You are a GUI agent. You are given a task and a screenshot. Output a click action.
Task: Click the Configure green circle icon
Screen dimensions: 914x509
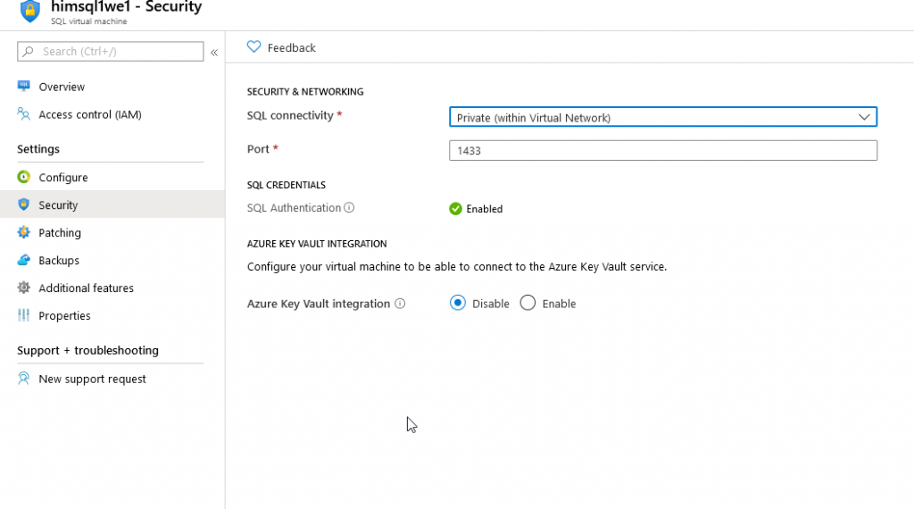click(23, 177)
